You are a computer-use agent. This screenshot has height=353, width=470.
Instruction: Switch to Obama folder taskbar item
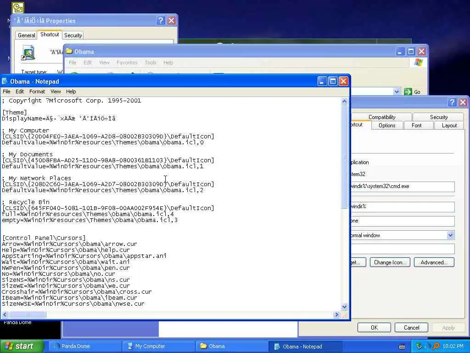point(232,347)
